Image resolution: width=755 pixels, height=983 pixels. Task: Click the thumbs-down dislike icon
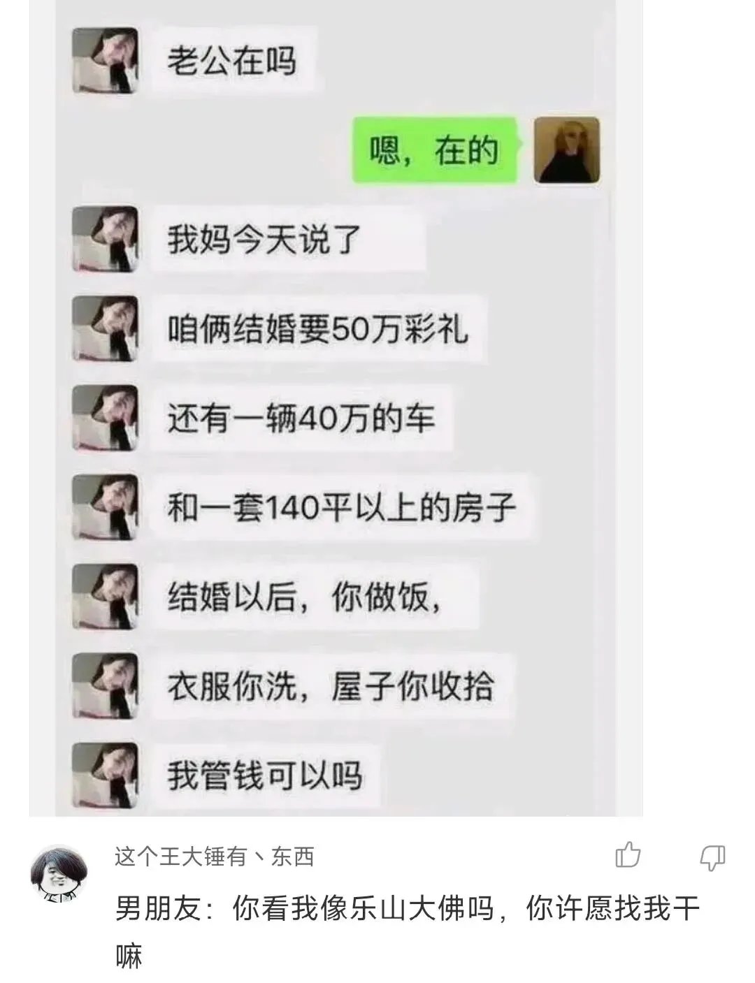tap(712, 857)
